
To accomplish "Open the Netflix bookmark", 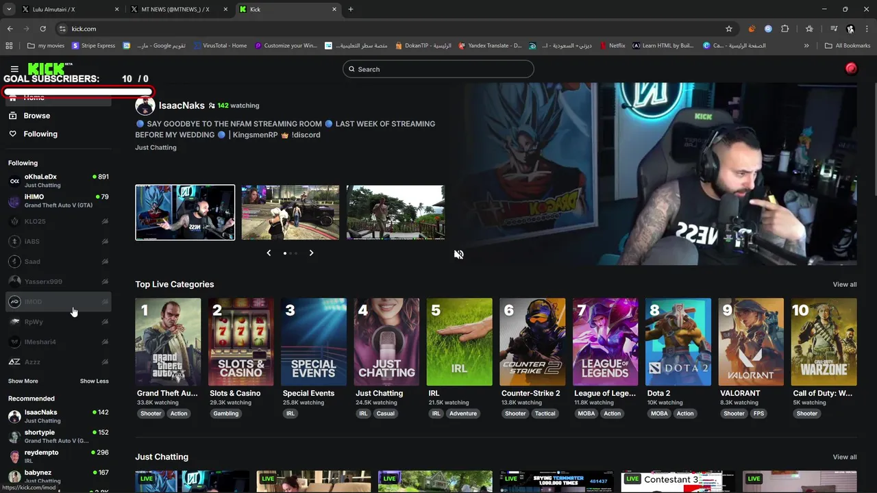I will tap(612, 46).
